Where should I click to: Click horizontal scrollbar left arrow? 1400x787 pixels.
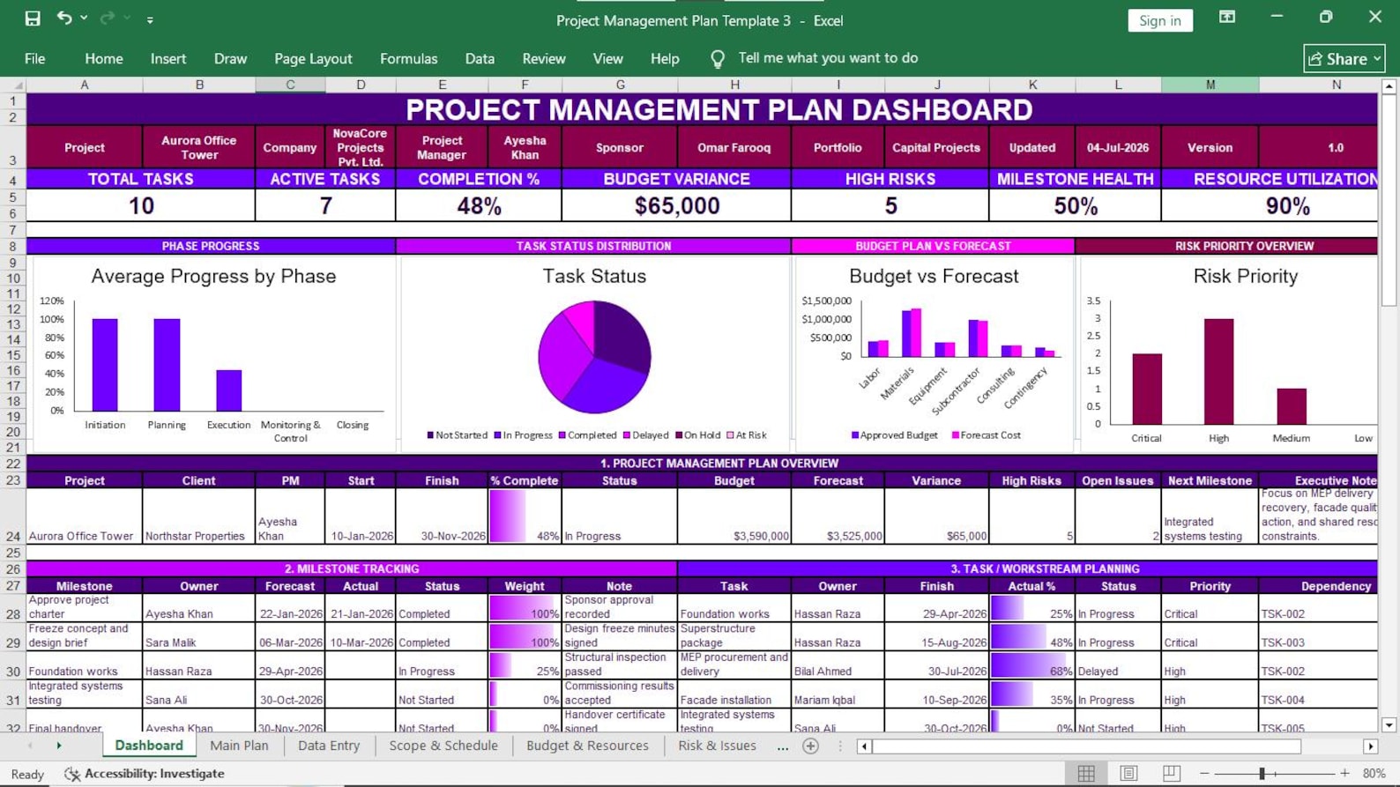[864, 746]
